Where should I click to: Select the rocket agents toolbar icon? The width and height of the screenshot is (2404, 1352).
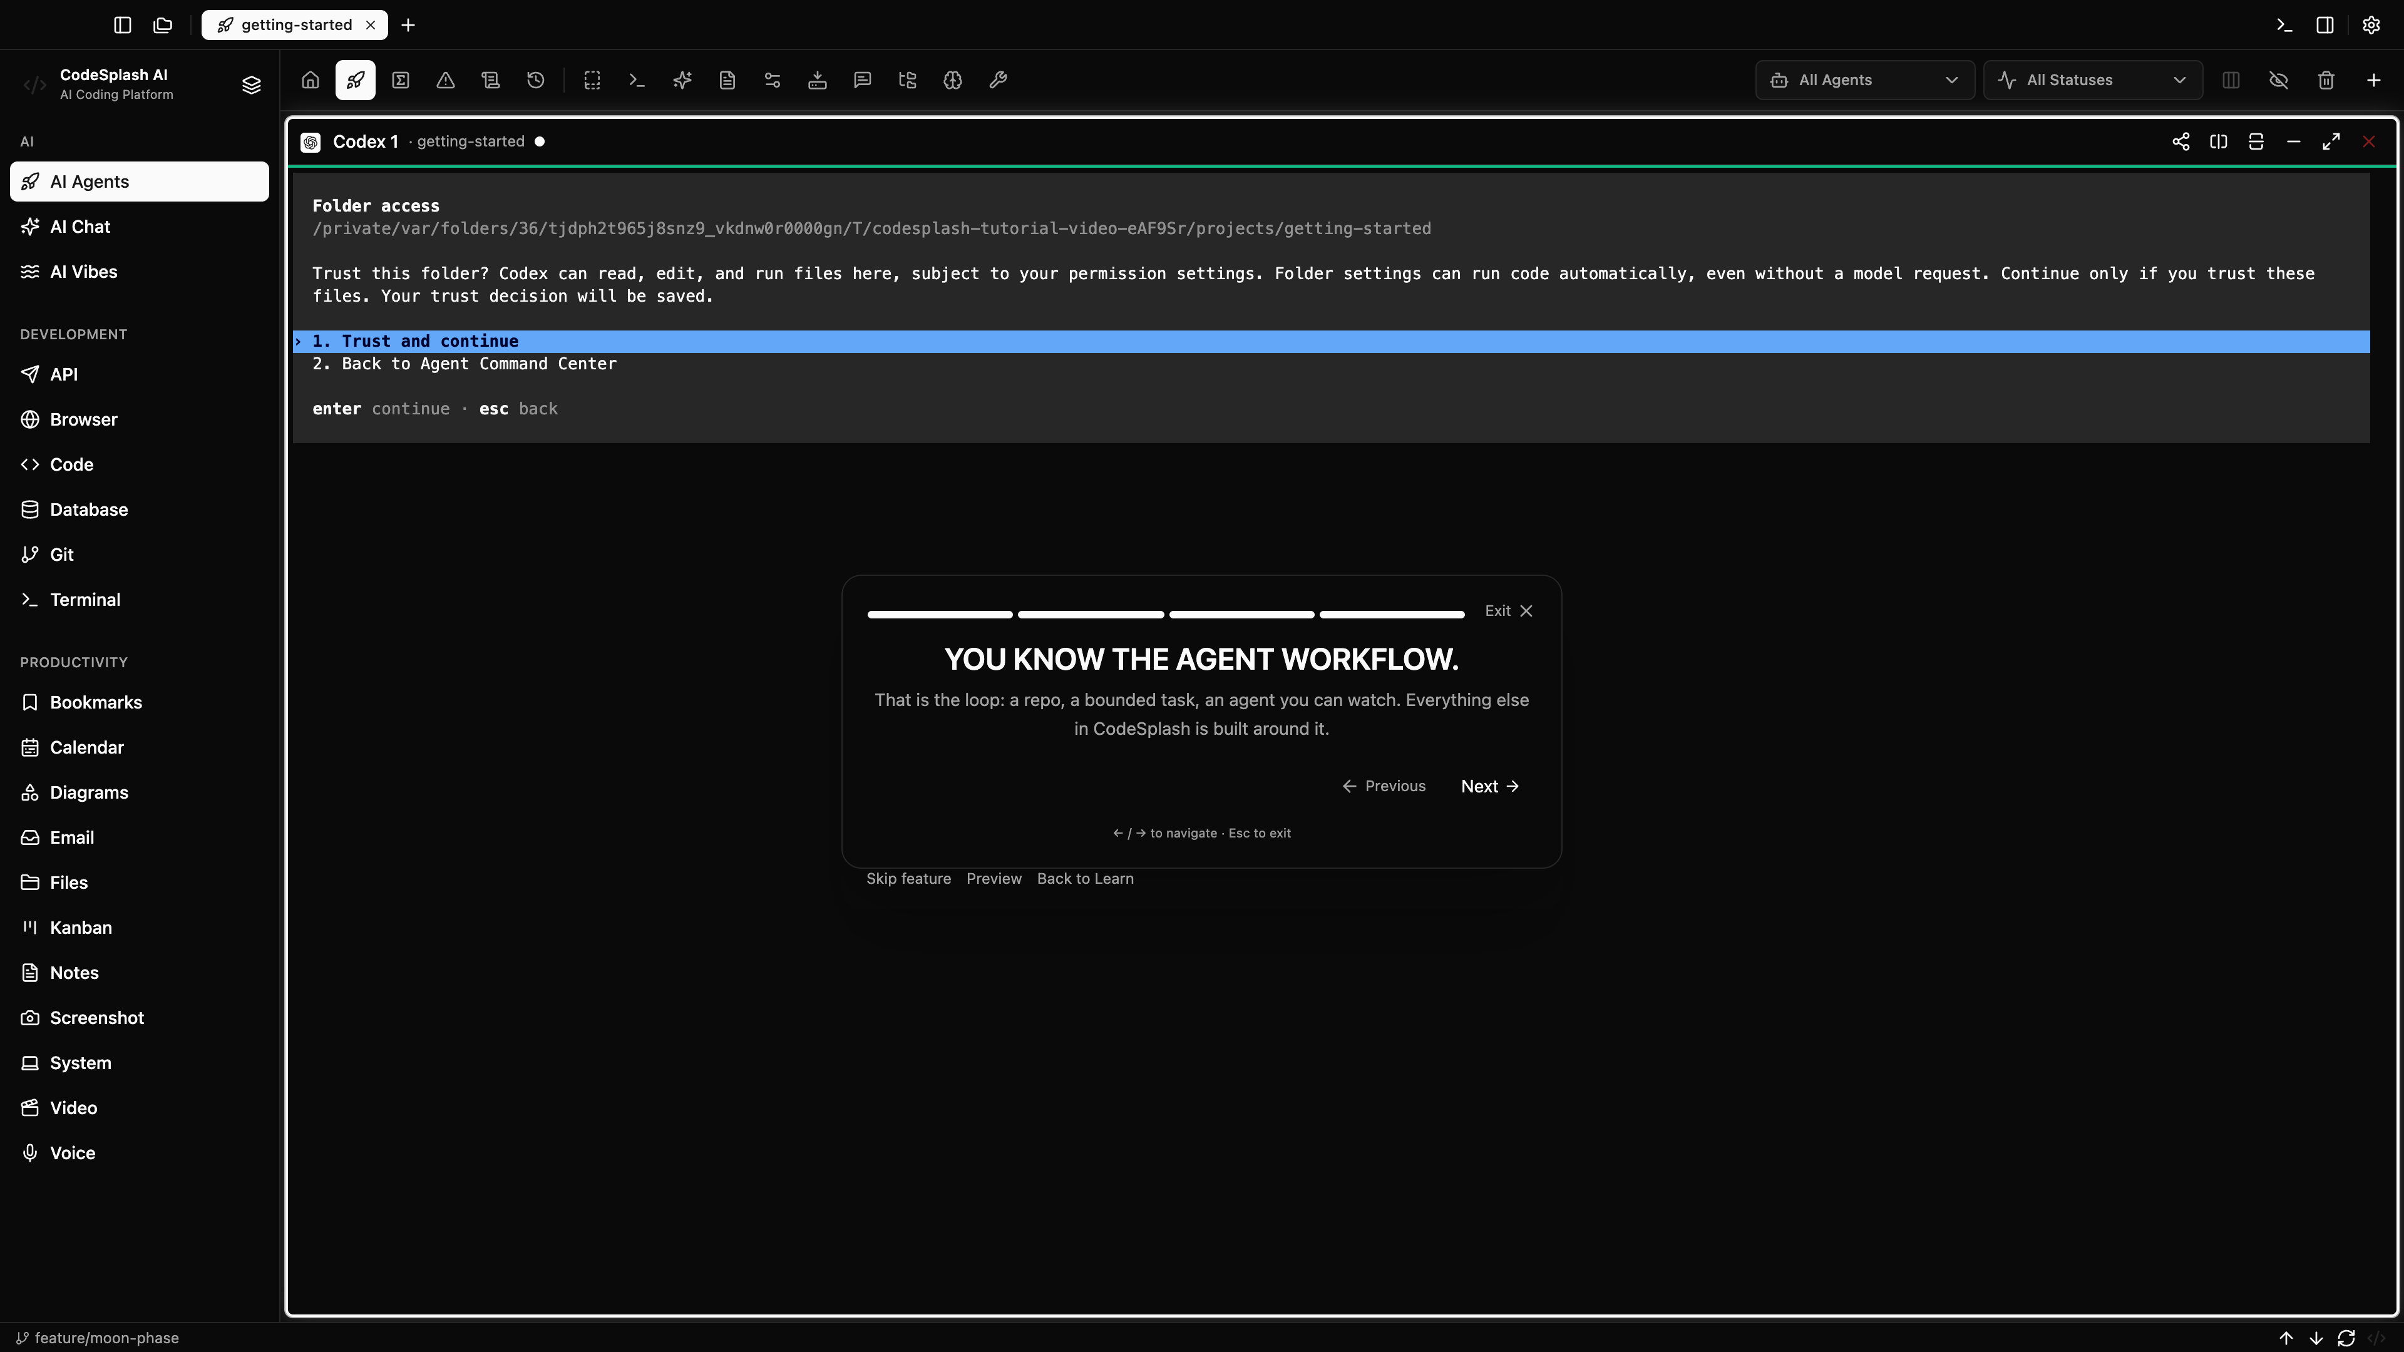[356, 80]
